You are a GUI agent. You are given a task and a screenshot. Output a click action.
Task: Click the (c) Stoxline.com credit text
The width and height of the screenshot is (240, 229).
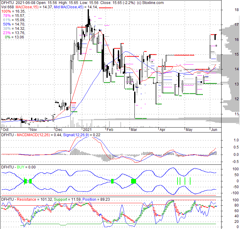click(x=150, y=3)
